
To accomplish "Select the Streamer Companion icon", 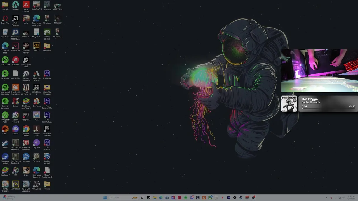I will pos(5,103).
